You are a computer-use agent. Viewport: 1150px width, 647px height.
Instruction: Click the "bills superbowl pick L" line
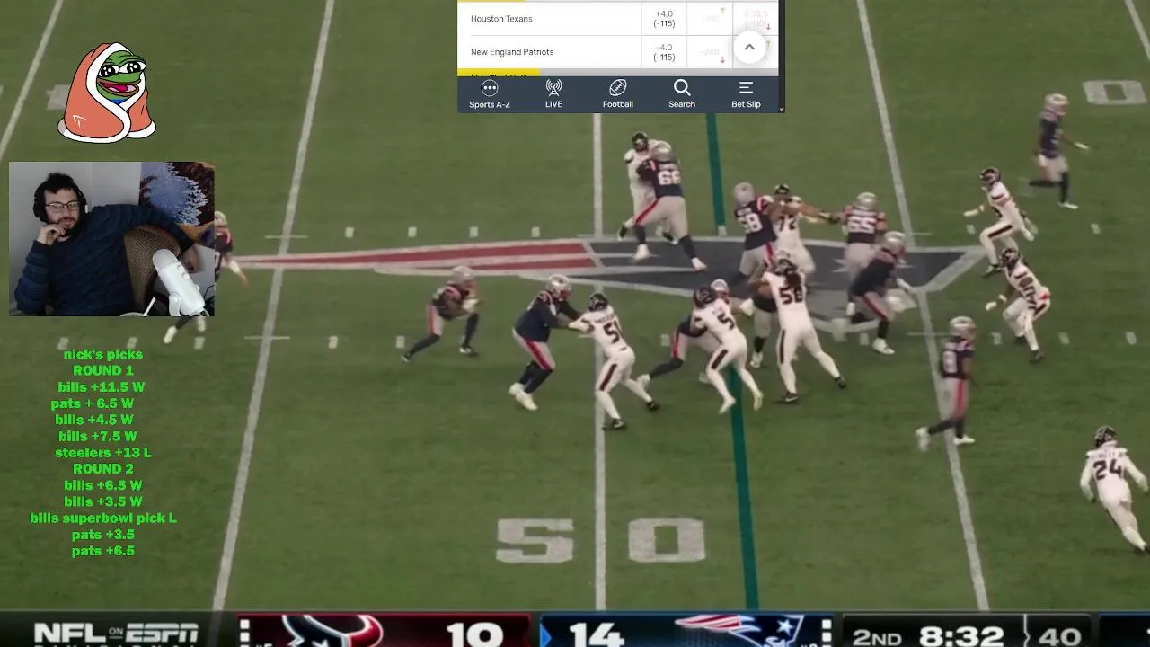click(x=103, y=518)
